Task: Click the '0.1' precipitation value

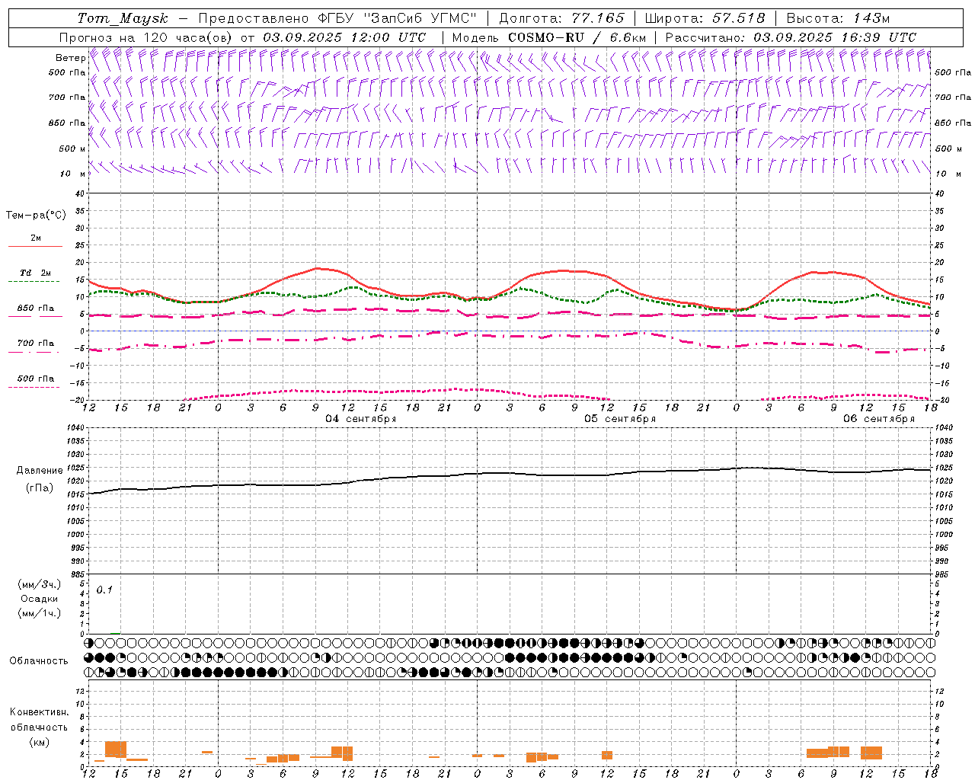Action: 104,590
